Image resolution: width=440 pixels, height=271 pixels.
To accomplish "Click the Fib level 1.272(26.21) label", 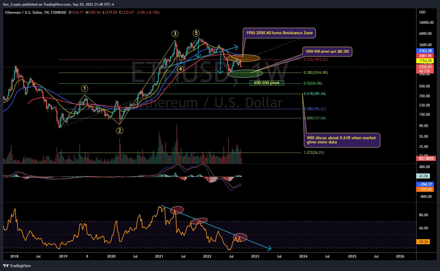I will point(314,153).
